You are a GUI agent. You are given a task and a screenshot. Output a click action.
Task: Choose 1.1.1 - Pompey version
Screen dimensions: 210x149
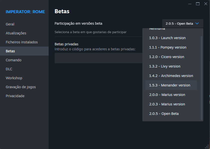pos(171,48)
